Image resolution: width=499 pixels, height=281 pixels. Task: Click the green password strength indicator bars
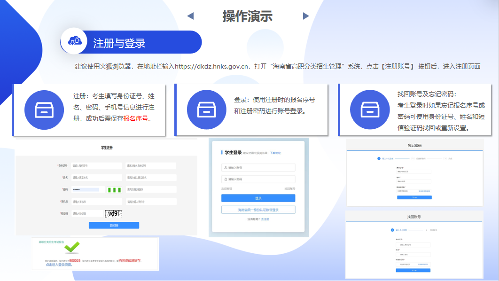114,190
